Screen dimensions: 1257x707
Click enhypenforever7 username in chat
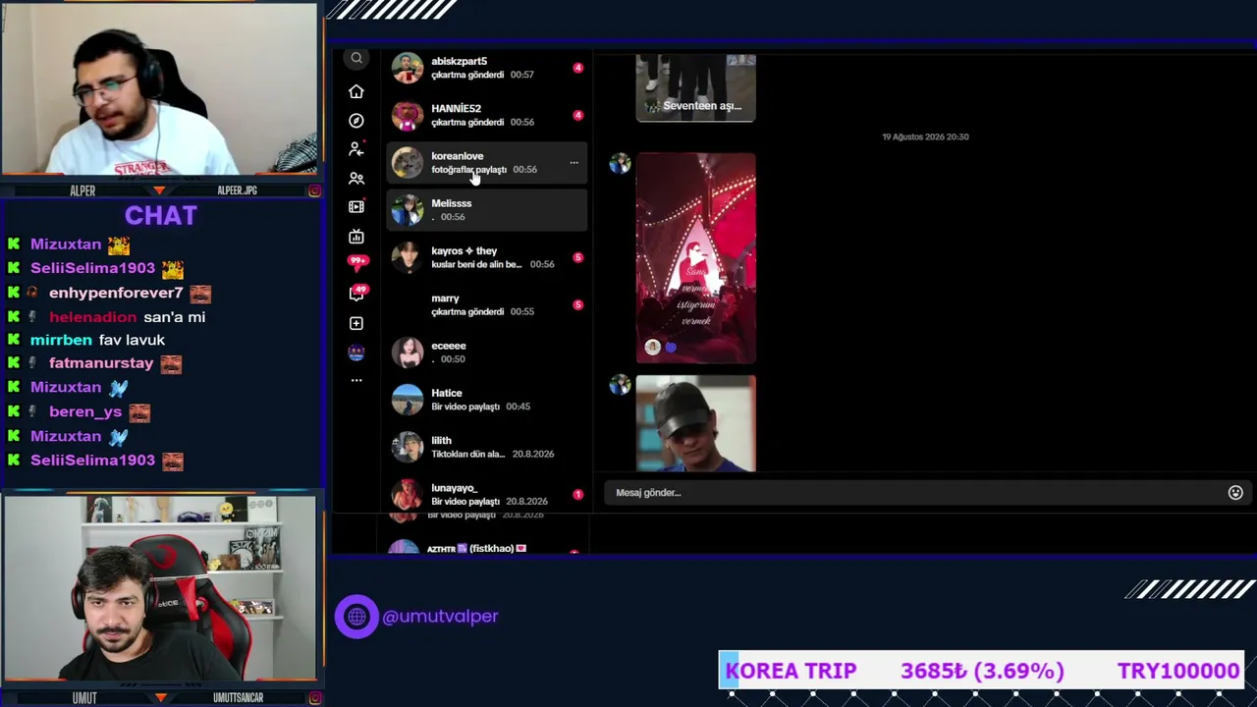coord(116,293)
